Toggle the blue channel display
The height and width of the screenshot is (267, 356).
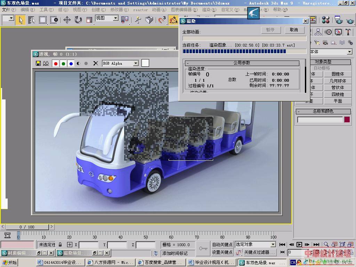click(x=71, y=63)
